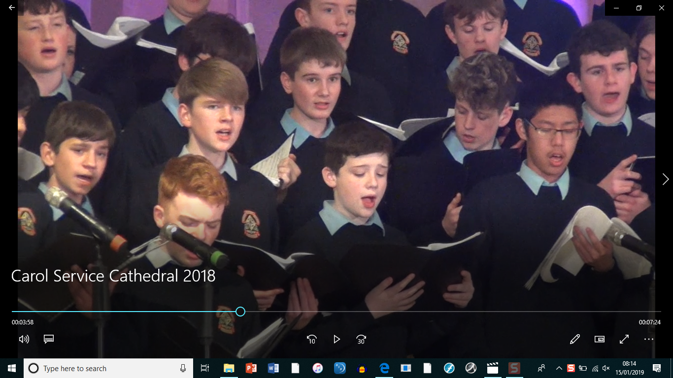Open Task View on taskbar
Screen dimensions: 673x378
coord(205,368)
